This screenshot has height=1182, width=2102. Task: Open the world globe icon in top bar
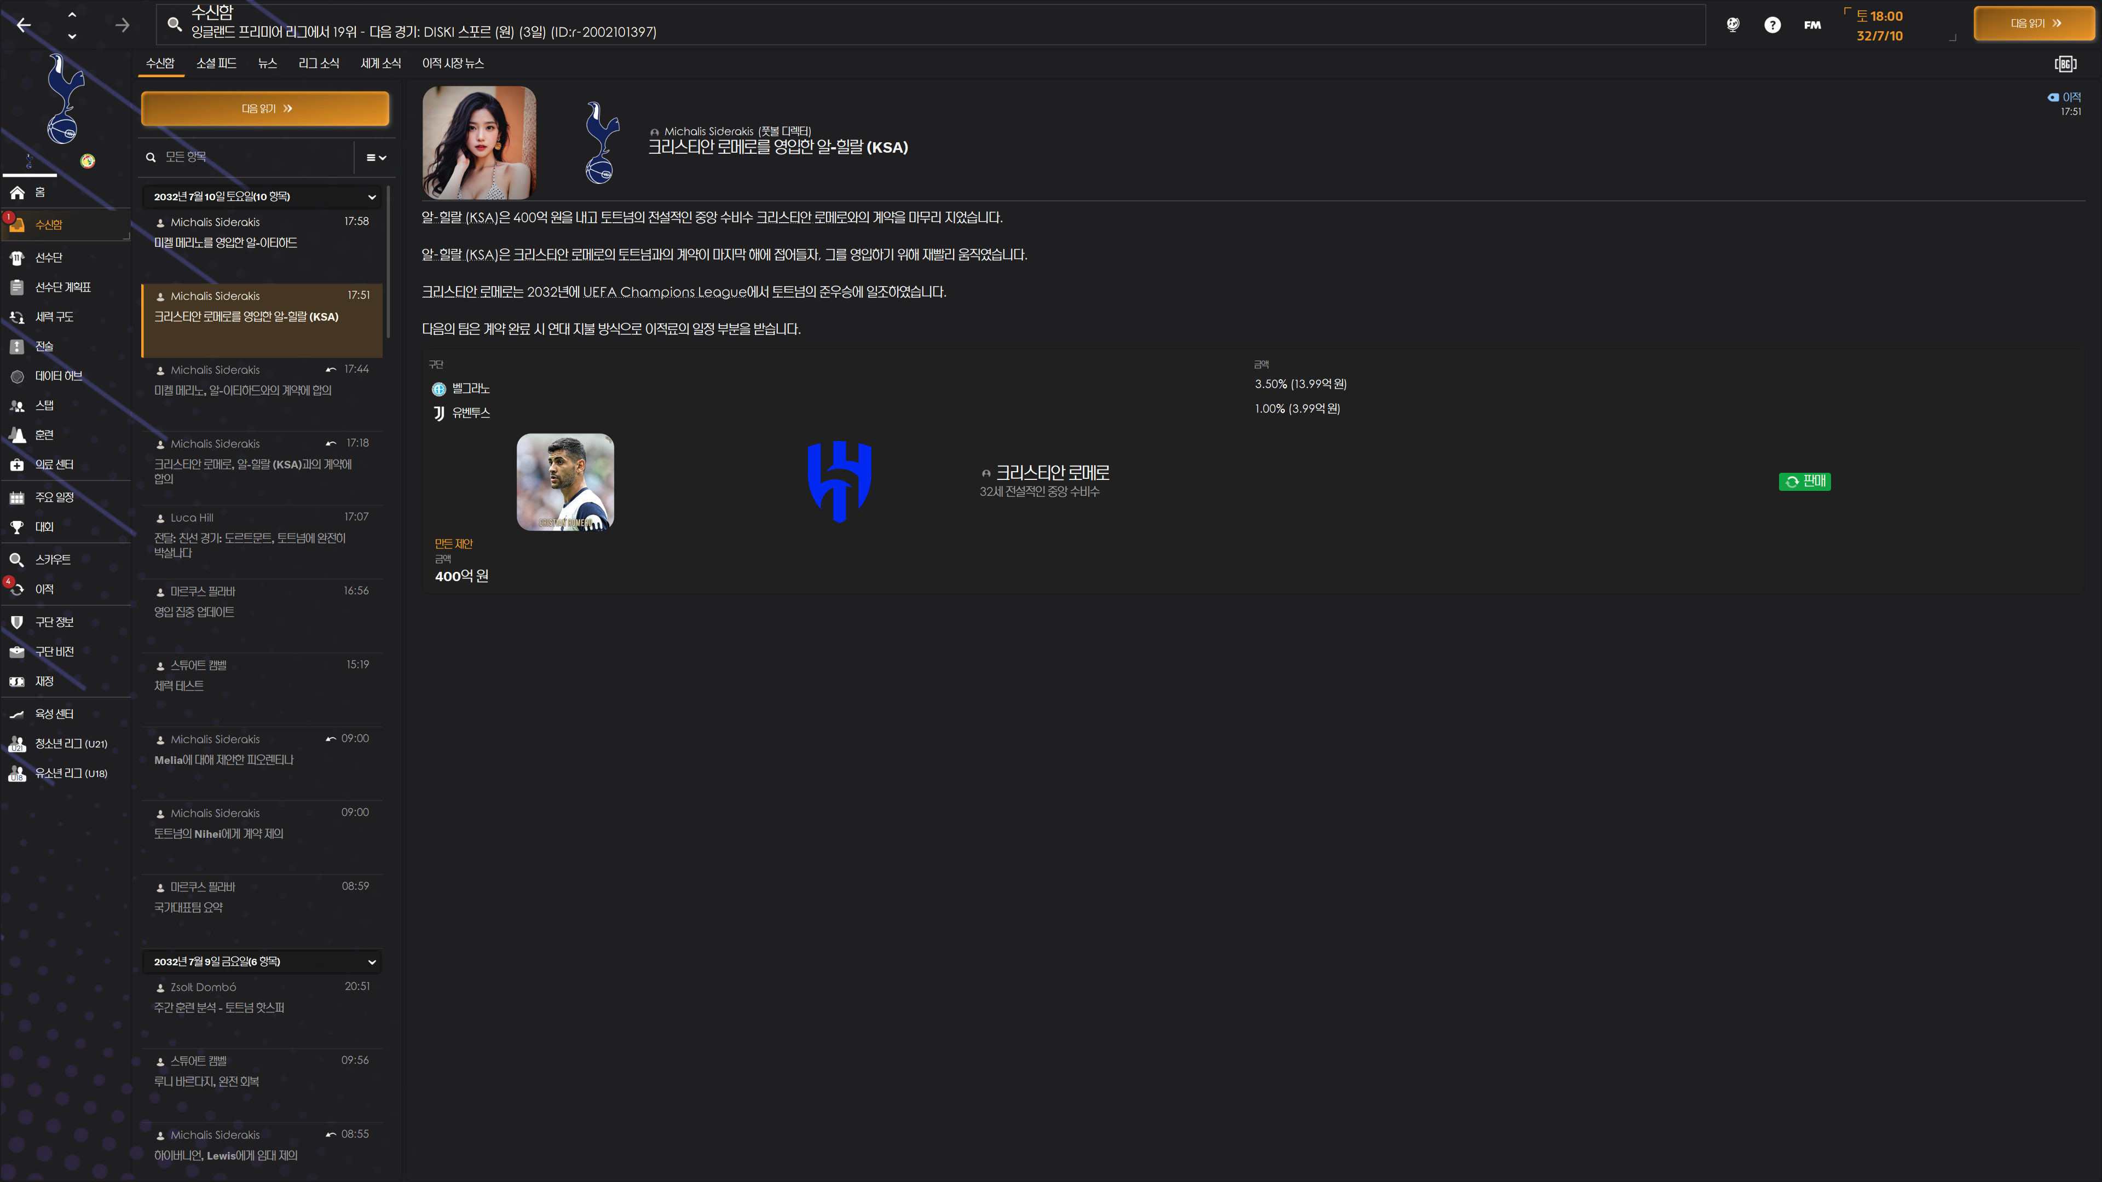pos(1733,25)
